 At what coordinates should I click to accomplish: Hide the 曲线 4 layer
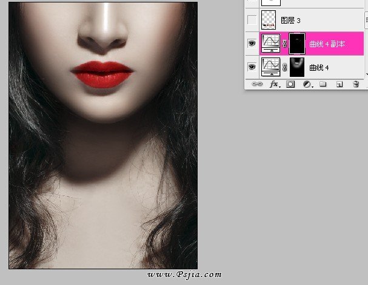(x=252, y=67)
